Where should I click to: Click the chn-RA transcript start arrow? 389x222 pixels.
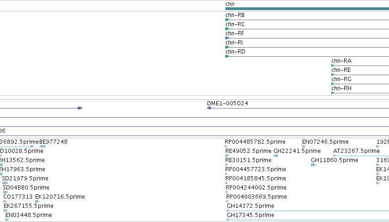[x=333, y=65]
